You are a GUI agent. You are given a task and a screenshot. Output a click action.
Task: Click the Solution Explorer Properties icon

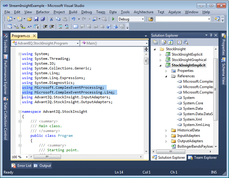pos(155,42)
